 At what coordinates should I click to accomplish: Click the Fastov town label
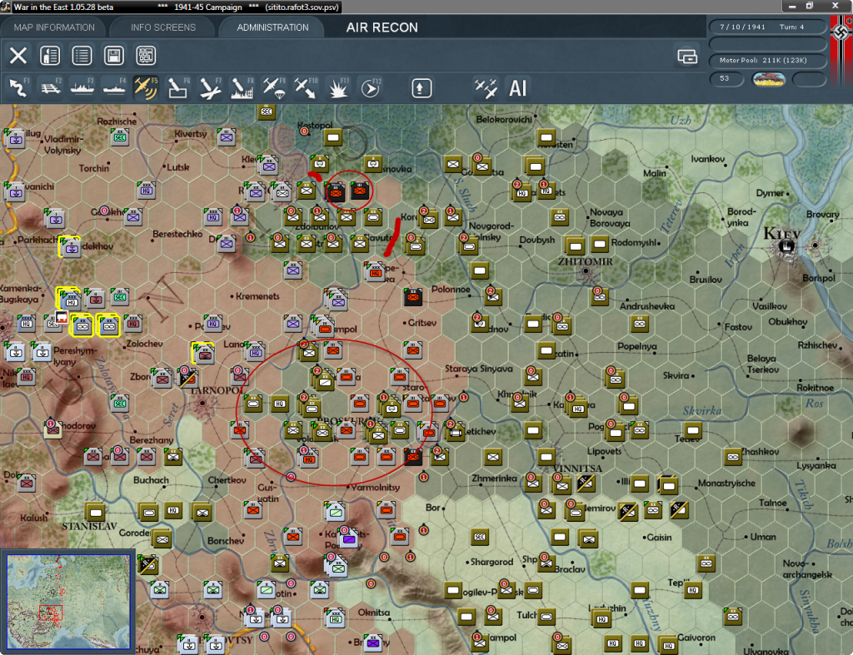coord(738,327)
